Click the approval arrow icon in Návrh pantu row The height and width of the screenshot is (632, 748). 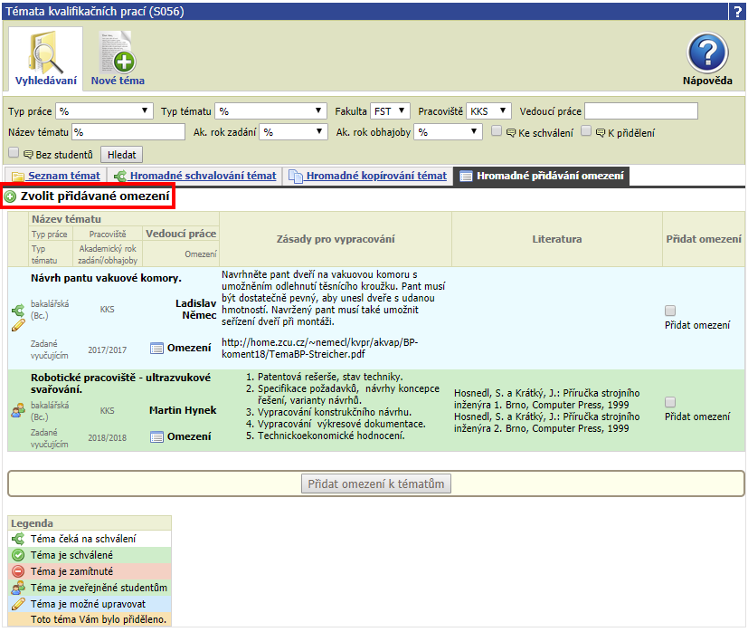18,311
